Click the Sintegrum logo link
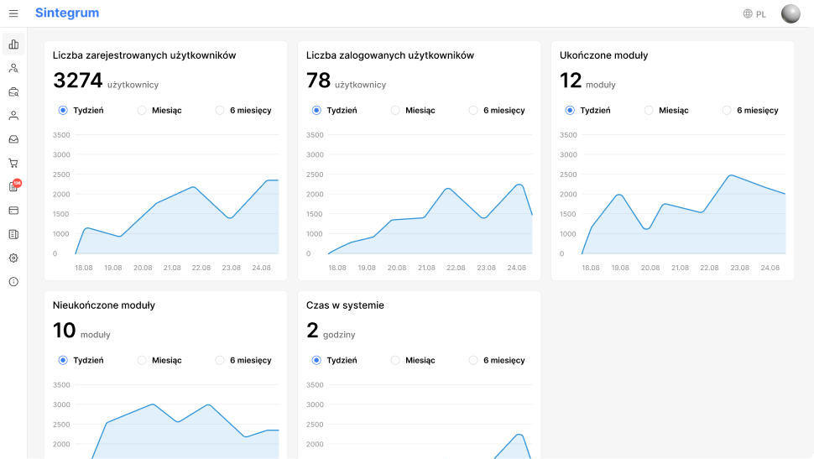The image size is (814, 459). click(x=67, y=13)
